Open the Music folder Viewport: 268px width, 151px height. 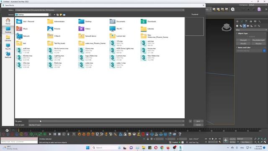[22, 29]
